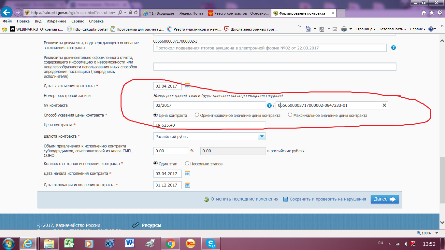Select 'Ориентировочное значение цены контракта' option
Screen dimensions: 445x250
(197, 115)
